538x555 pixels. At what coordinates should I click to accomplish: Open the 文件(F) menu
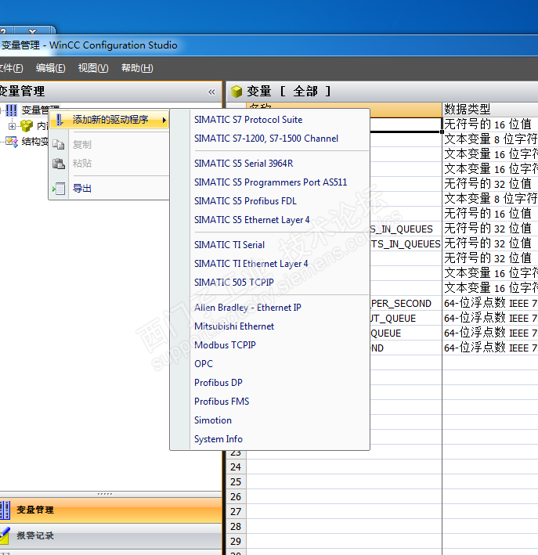point(11,68)
